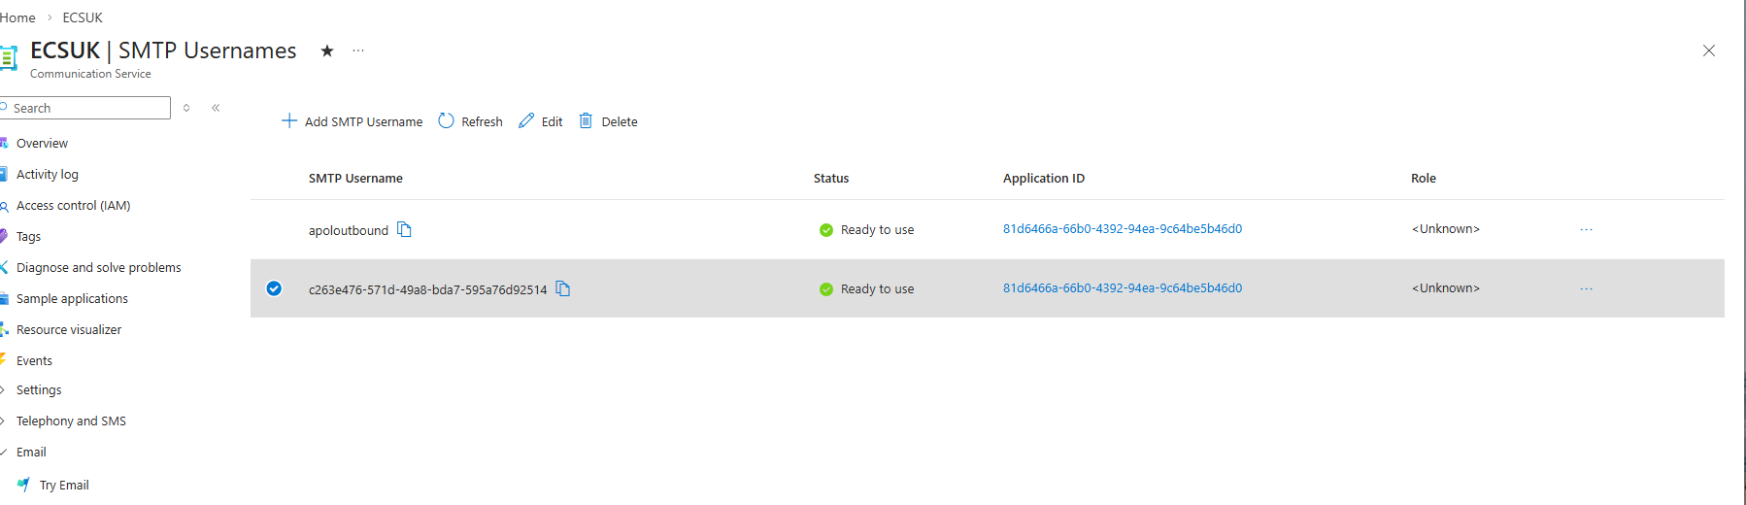1746x505 pixels.
Task: Click in the sidebar Search field
Action: [87, 108]
